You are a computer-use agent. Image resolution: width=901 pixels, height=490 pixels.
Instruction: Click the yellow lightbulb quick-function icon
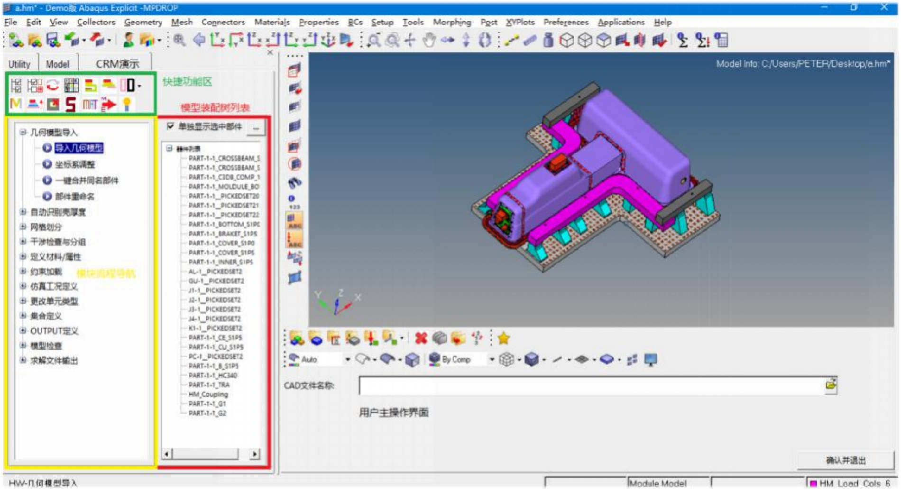pos(127,104)
